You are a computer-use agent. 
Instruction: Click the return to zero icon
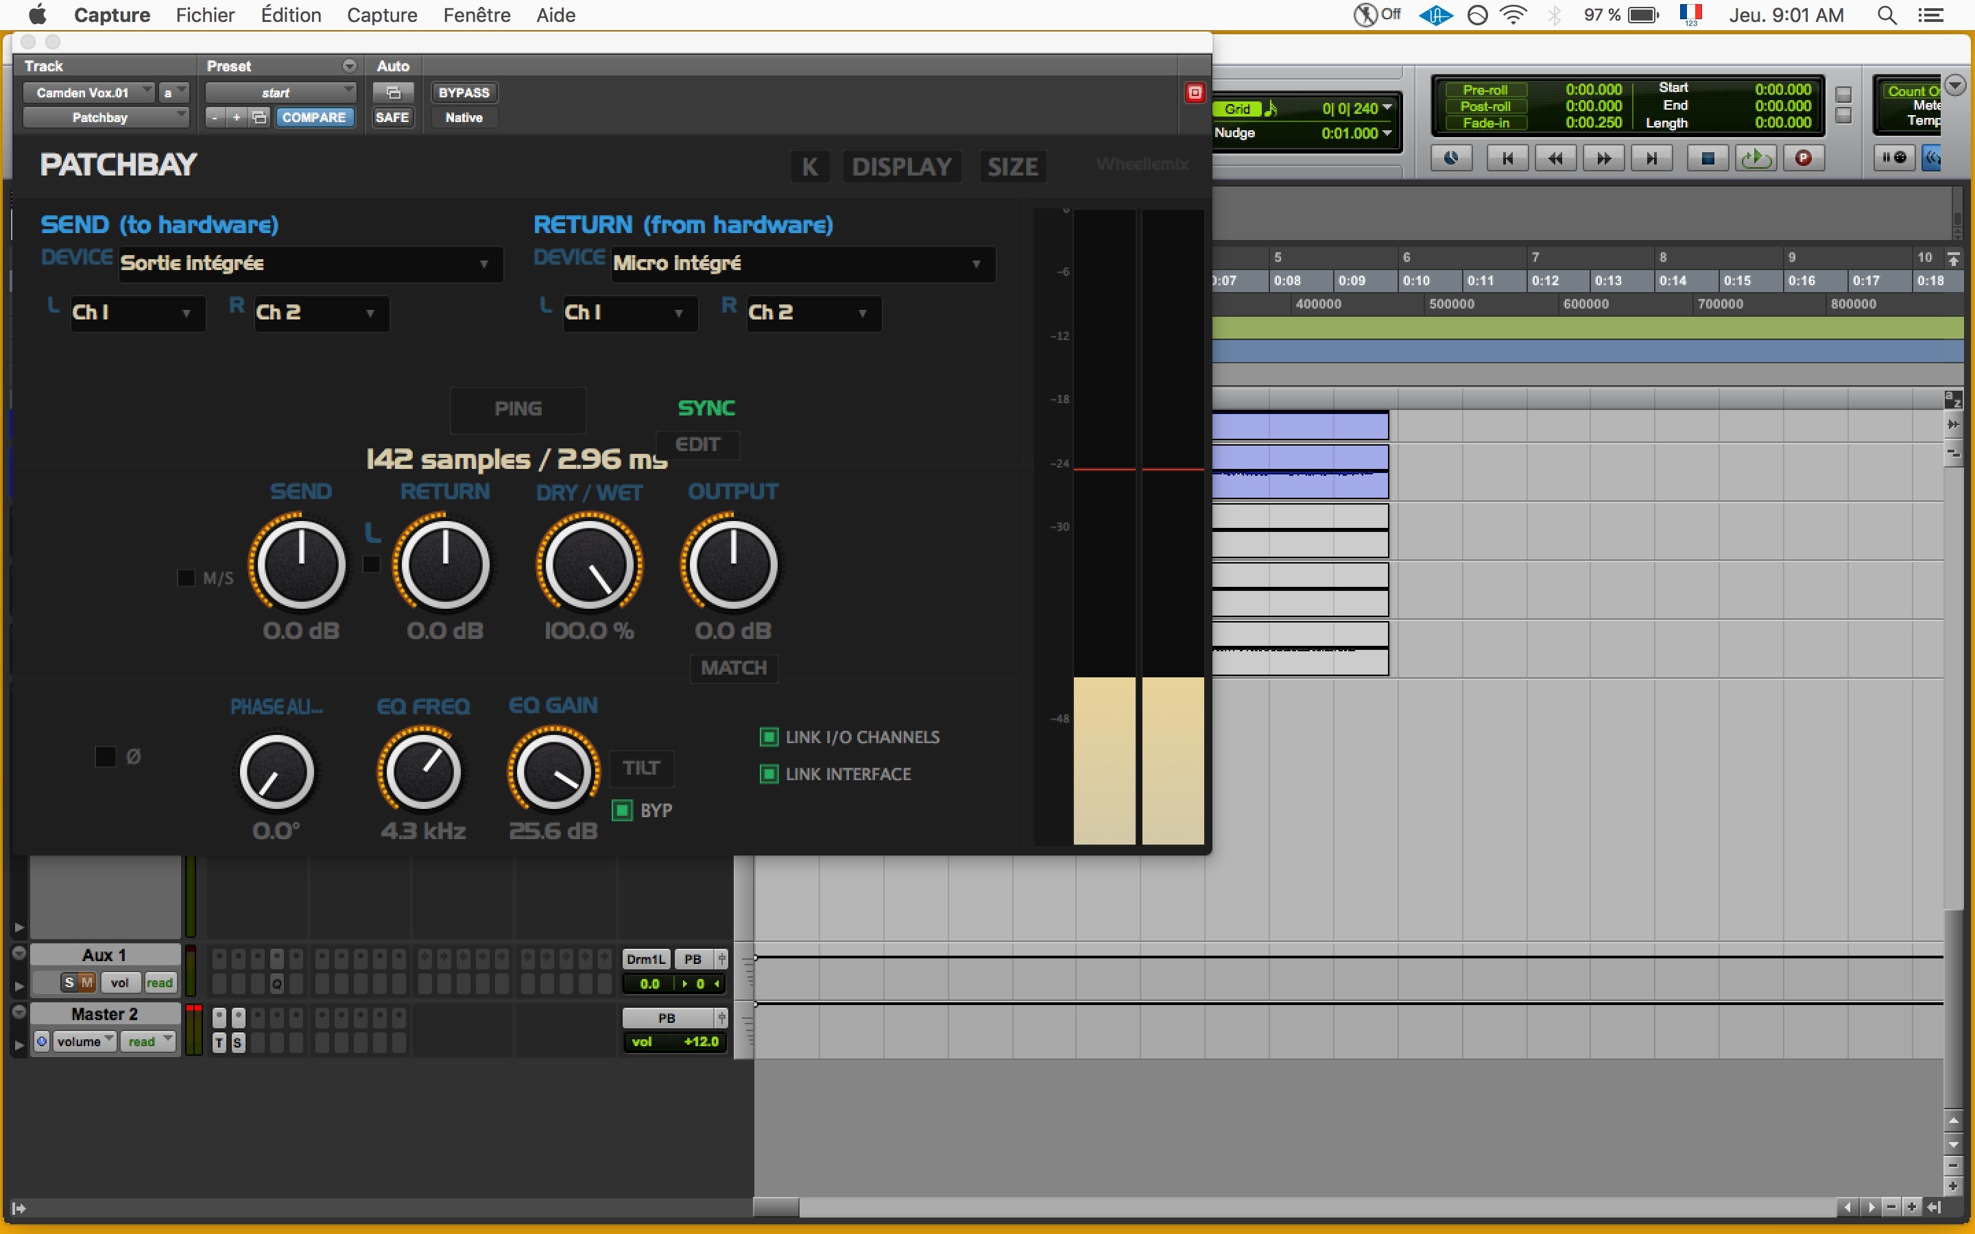pyautogui.click(x=1507, y=158)
